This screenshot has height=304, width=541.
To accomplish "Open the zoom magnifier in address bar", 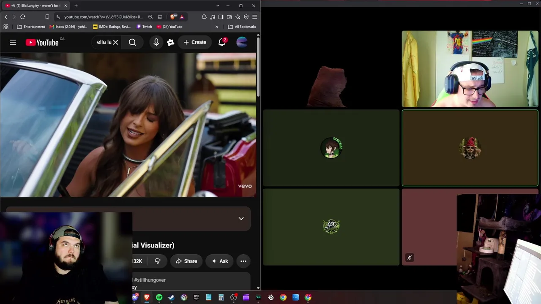I will [150, 17].
